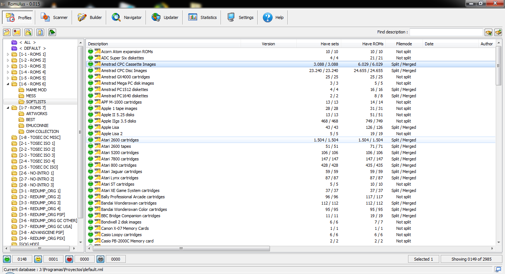
Task: Open the Help tab
Action: [x=273, y=17]
